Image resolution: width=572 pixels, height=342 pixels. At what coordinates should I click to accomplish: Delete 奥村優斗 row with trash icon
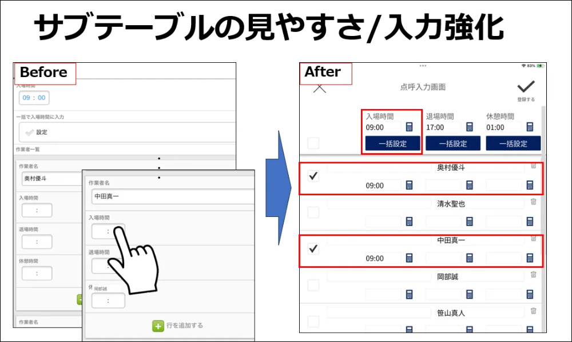[533, 166]
